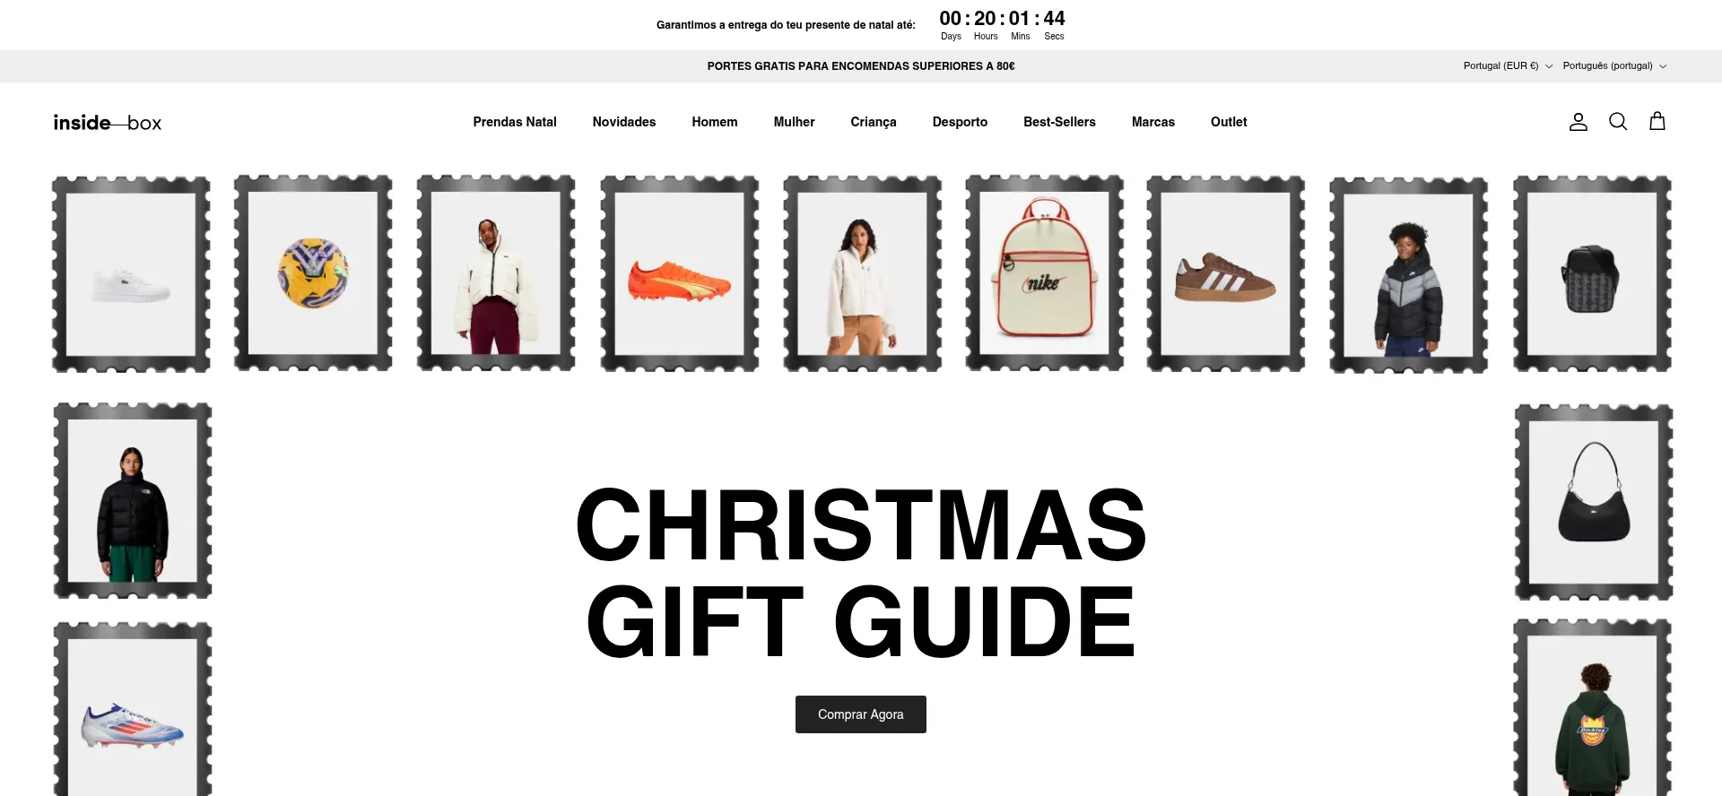
Task: Open the user account icon
Action: coord(1578,122)
